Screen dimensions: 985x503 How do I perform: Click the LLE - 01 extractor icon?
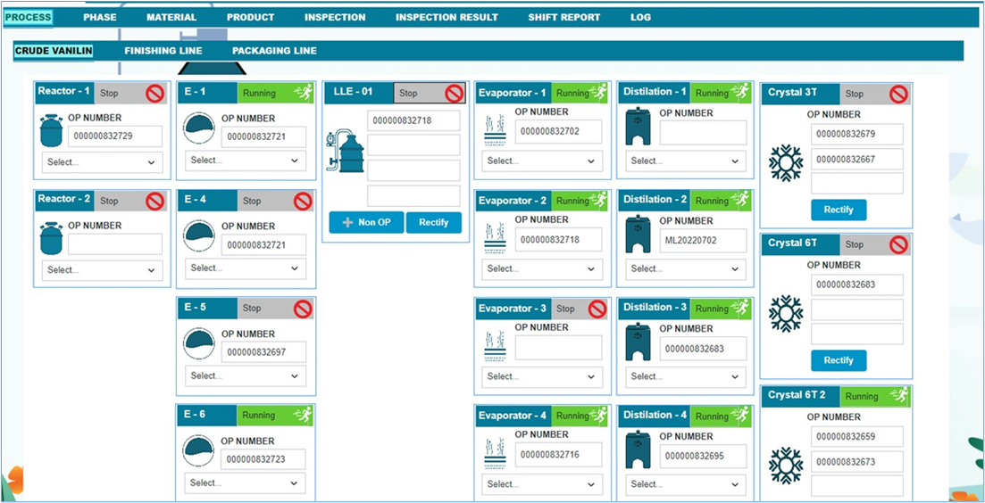coord(345,152)
